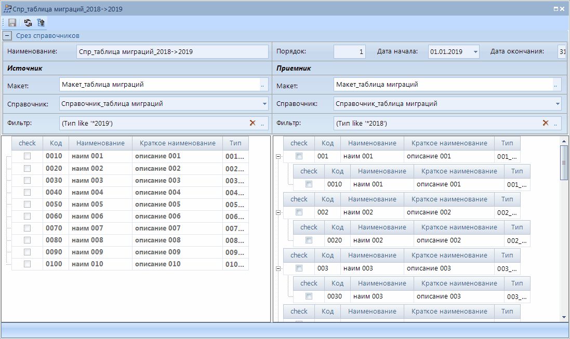The height and width of the screenshot is (339, 570).
Task: Click the Порядок number field
Action: (x=349, y=52)
